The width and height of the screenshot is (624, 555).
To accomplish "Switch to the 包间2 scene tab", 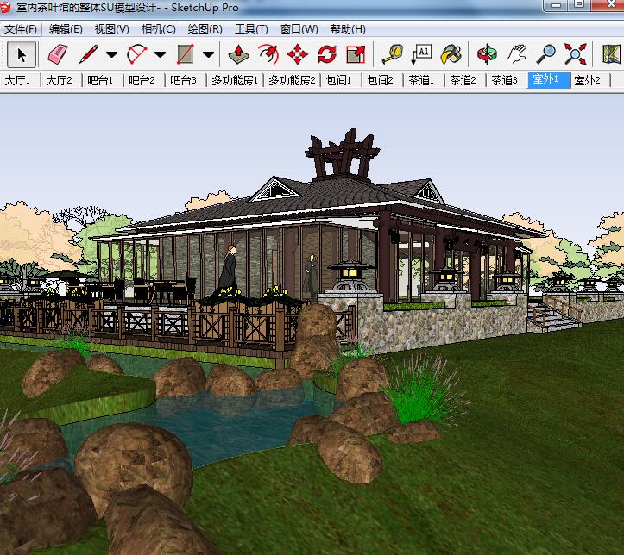I will pos(380,80).
